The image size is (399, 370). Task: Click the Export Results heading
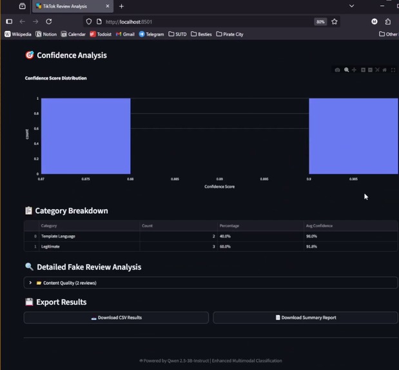click(x=61, y=302)
